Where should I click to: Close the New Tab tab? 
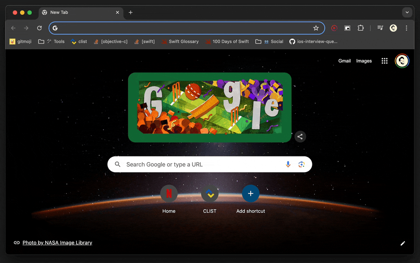[117, 12]
